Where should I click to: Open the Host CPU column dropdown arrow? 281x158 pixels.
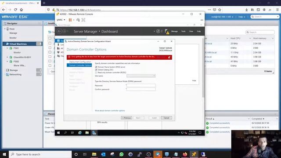tap(250, 38)
